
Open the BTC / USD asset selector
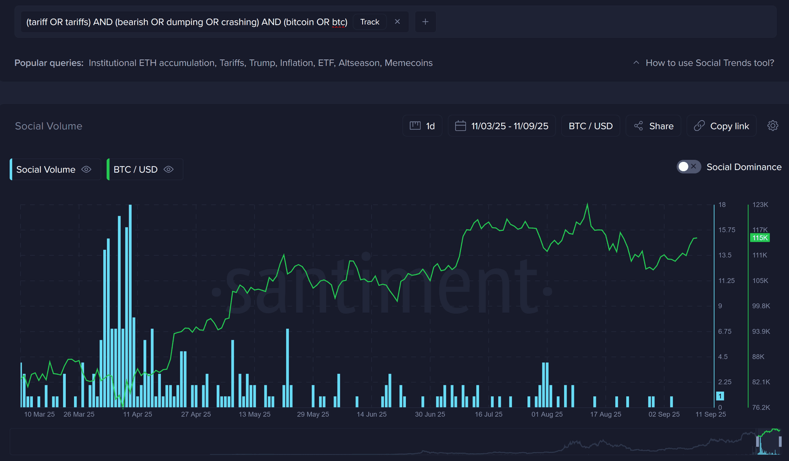(x=590, y=126)
